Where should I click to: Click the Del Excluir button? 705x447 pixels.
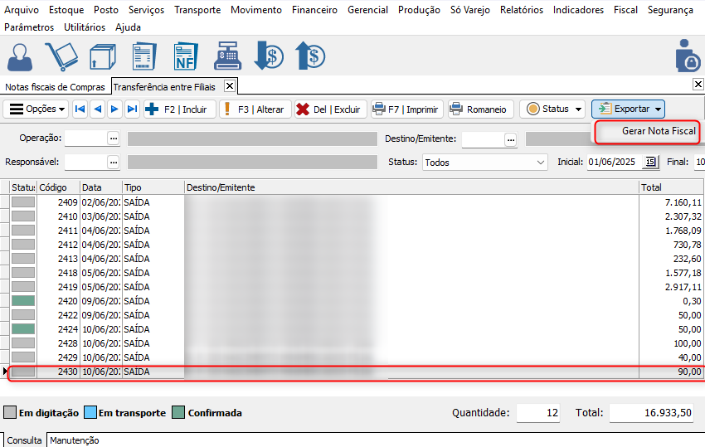[x=329, y=109]
